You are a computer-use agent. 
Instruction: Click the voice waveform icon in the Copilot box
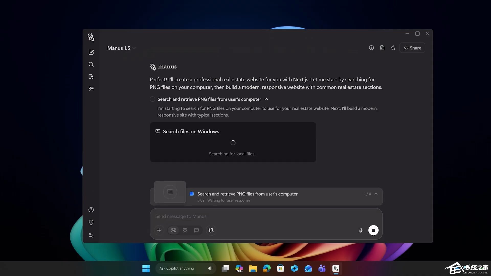click(210, 268)
